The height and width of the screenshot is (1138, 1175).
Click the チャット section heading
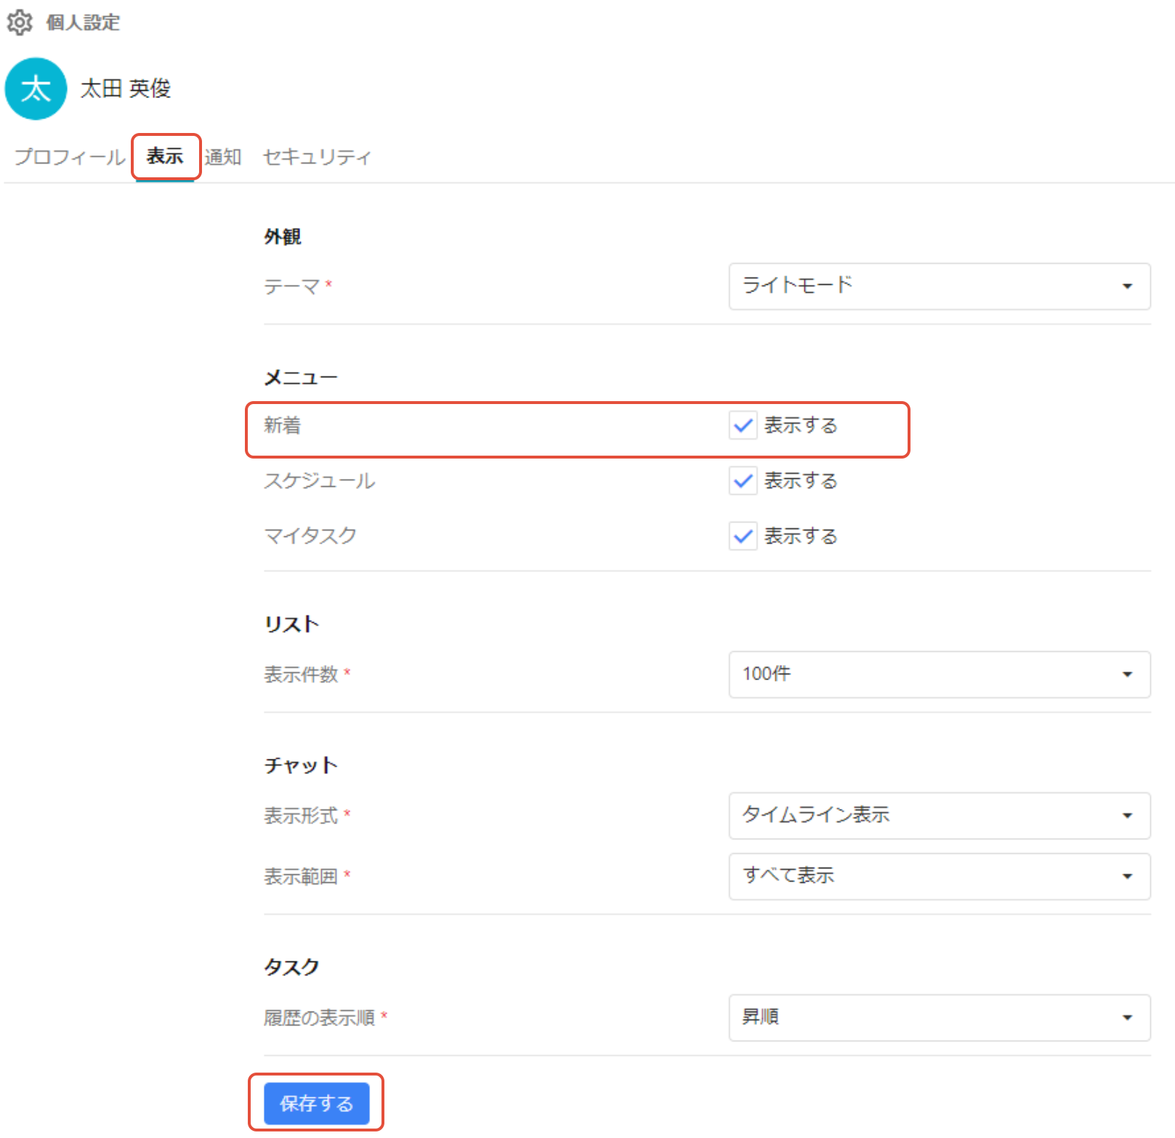pos(301,765)
